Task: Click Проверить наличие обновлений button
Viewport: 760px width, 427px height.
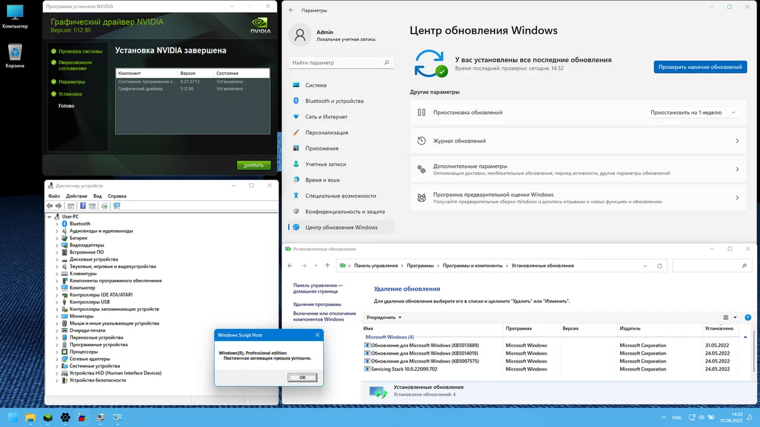Action: (700, 67)
